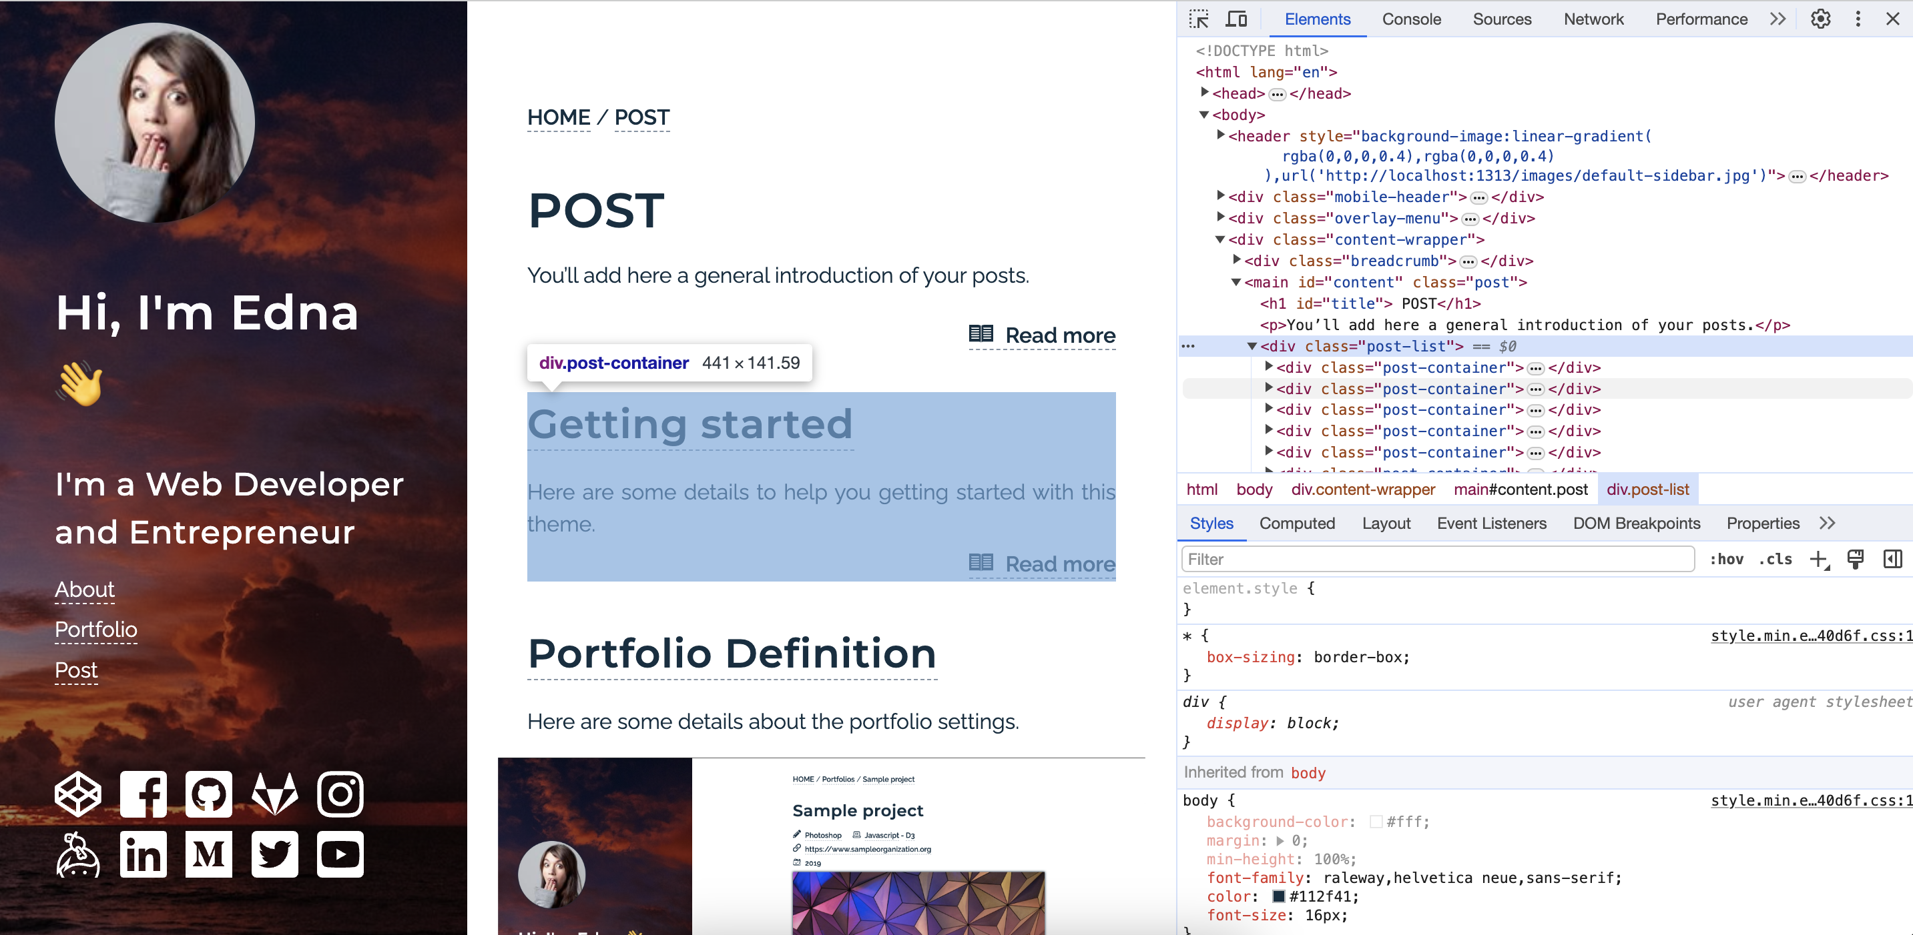
Task: Open the Facebook social icon
Action: (144, 794)
